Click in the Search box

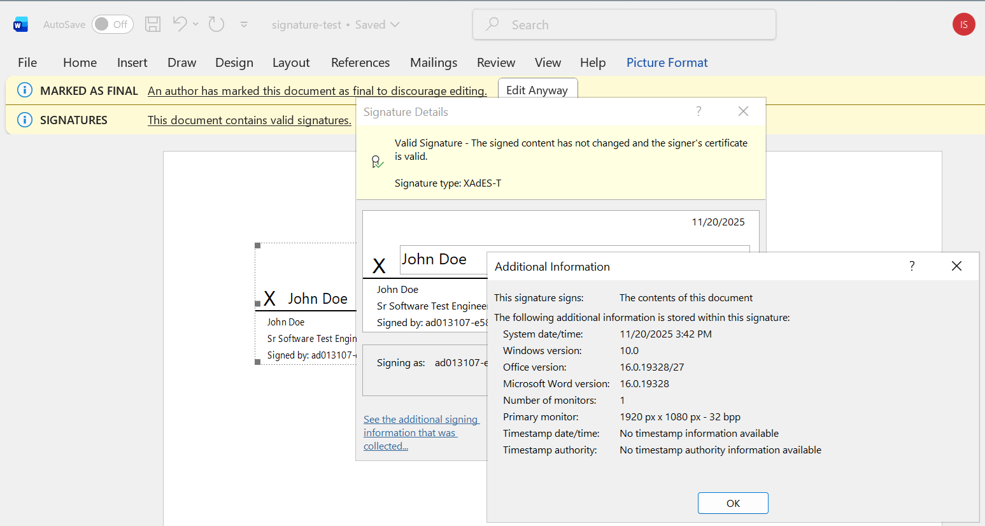click(x=624, y=25)
